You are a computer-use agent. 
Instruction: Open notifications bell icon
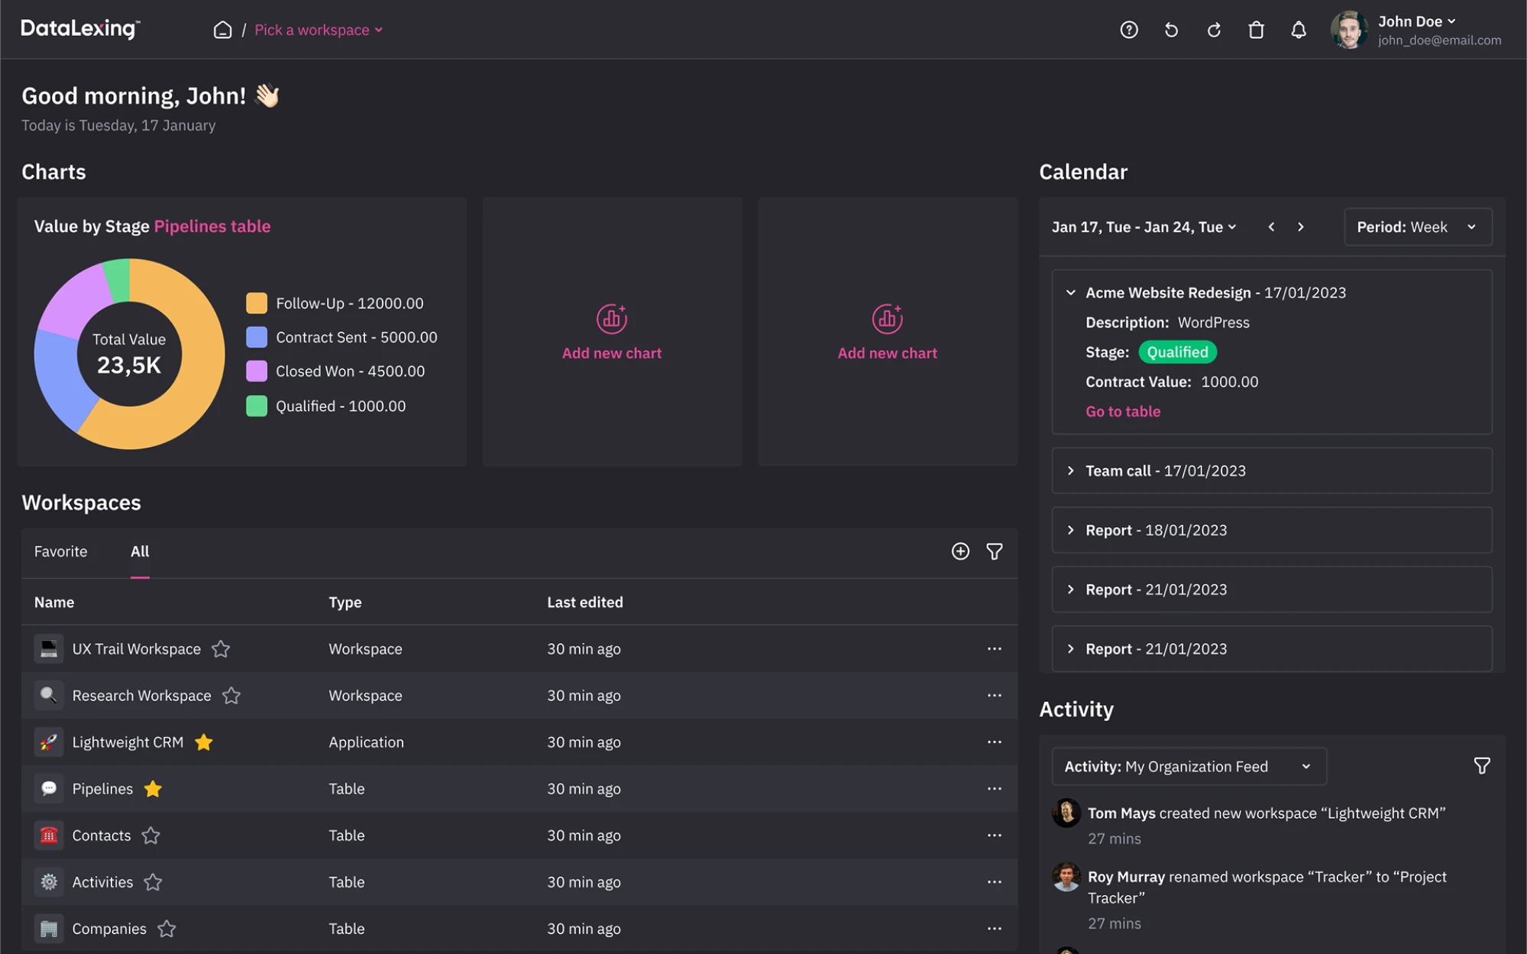coord(1298,30)
